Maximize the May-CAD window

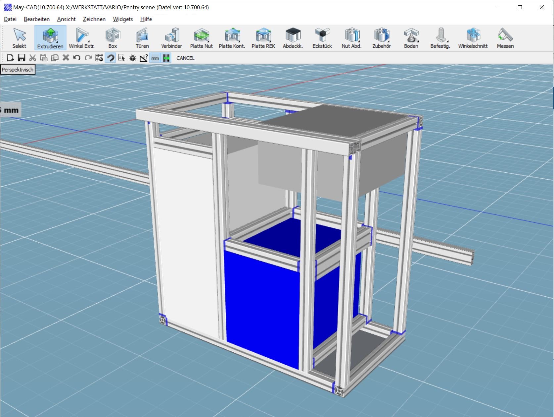click(520, 7)
